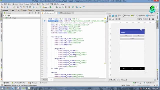The height and width of the screenshot is (90, 160).
Task: Click the BUTTON widget in phone preview
Action: coord(132,39)
